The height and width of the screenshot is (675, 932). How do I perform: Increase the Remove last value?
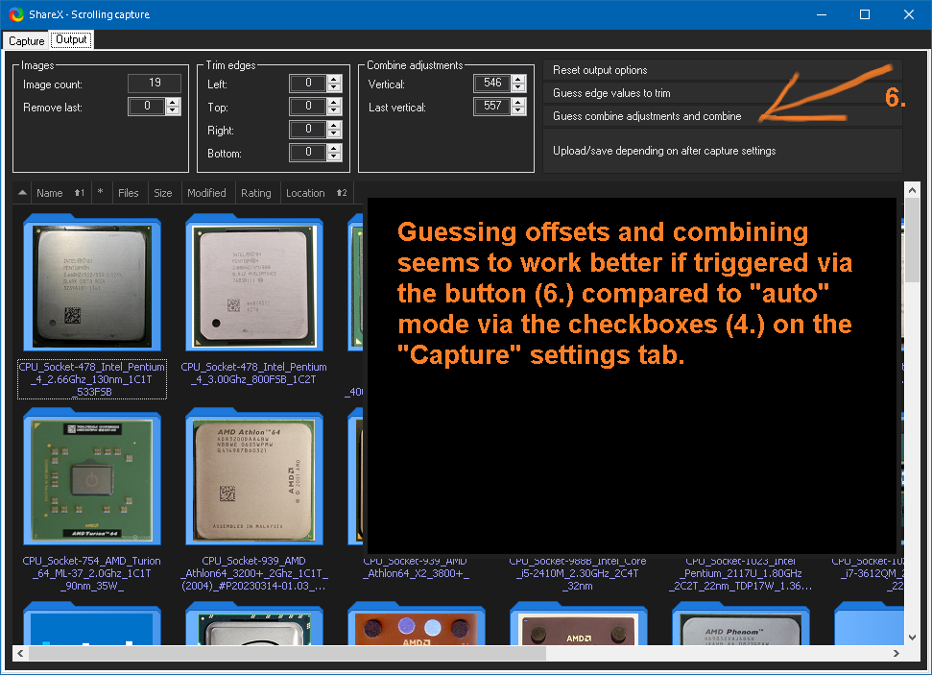point(173,103)
